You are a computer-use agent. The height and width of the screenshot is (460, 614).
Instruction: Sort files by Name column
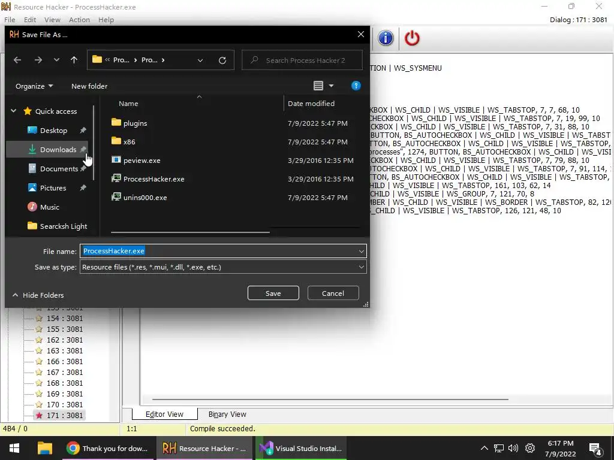pos(128,104)
